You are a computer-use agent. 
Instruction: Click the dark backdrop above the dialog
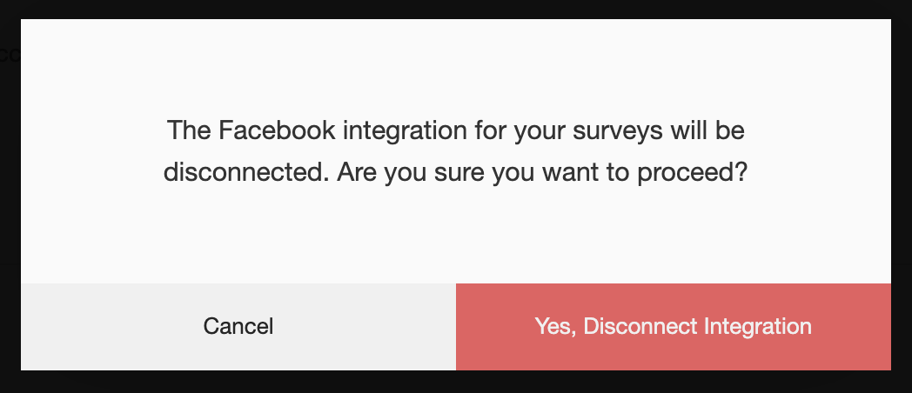coord(456,9)
